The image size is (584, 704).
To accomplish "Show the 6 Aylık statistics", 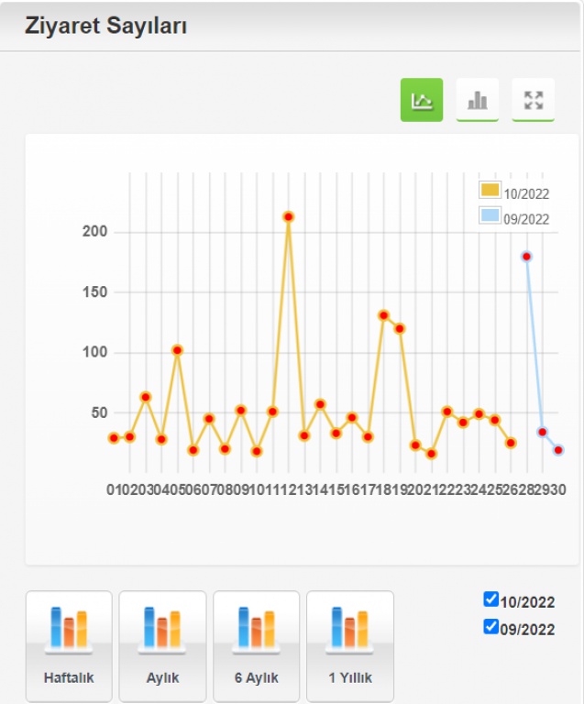I will [256, 645].
